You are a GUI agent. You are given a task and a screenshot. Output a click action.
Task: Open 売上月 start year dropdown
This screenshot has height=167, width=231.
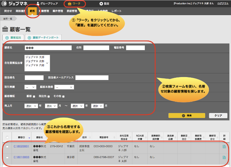pos(31,106)
